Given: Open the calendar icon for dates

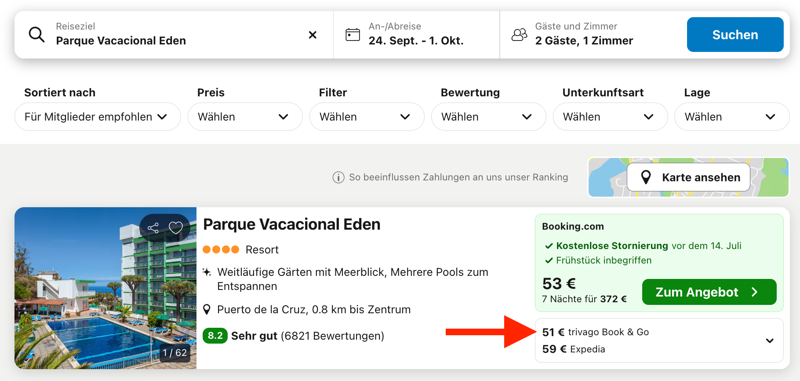Looking at the screenshot, I should (x=353, y=34).
